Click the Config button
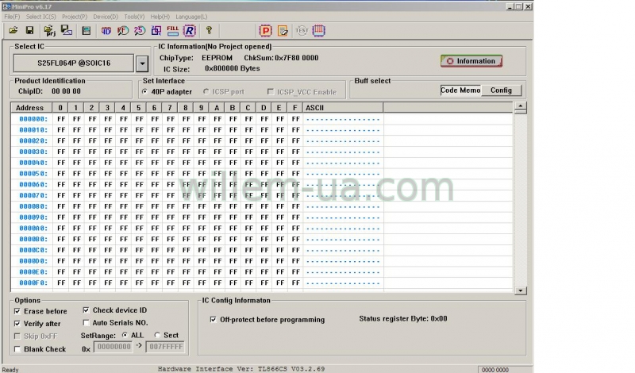 501,90
